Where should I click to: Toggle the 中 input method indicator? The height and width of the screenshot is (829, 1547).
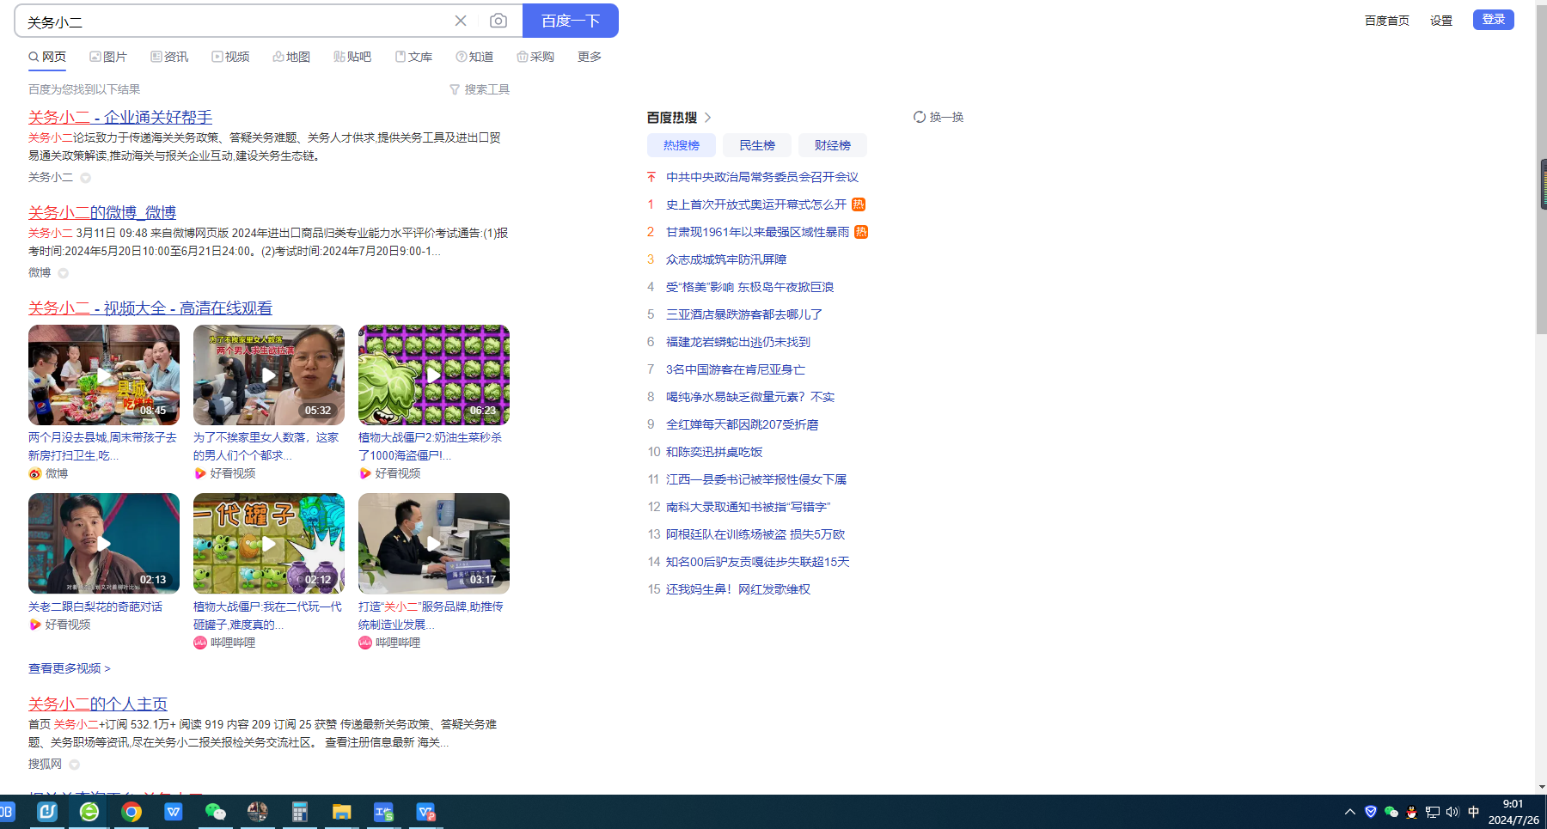[1474, 812]
